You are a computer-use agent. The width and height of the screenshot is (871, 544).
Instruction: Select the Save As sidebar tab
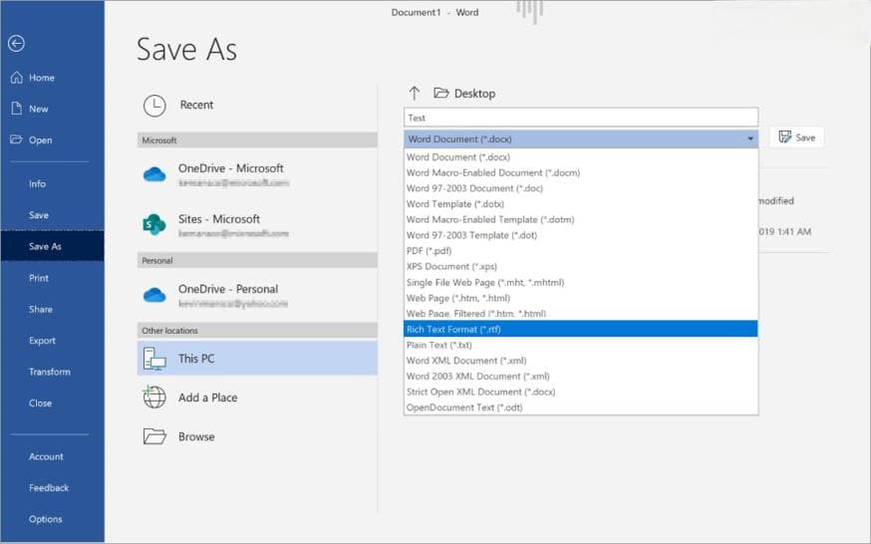pos(52,246)
